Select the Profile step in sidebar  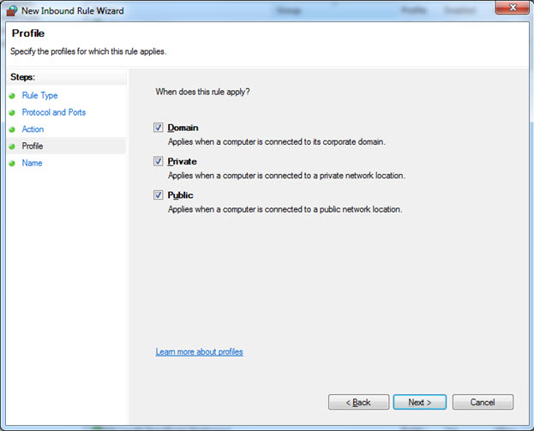[33, 146]
